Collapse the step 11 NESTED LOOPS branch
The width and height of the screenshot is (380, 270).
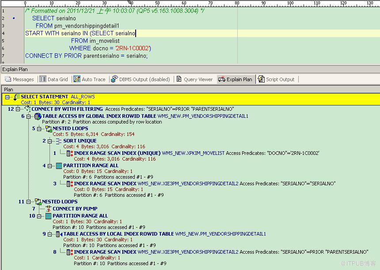tap(29, 202)
